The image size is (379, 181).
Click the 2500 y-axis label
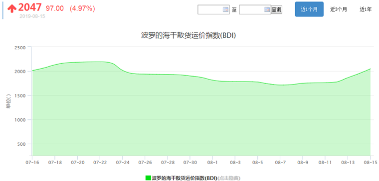point(20,47)
